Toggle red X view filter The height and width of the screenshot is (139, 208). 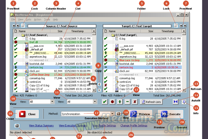[135, 102]
